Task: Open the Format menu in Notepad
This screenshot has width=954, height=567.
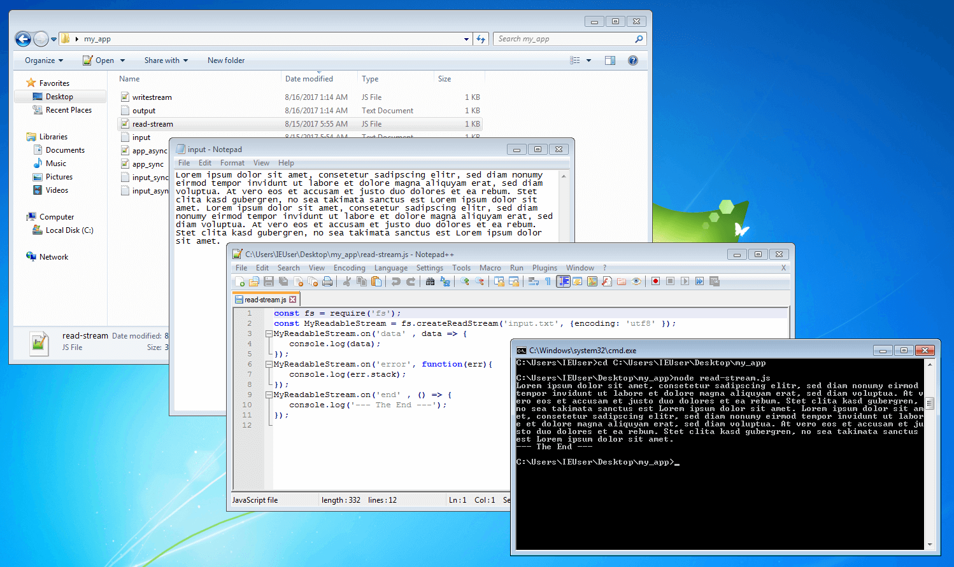Action: 232,163
